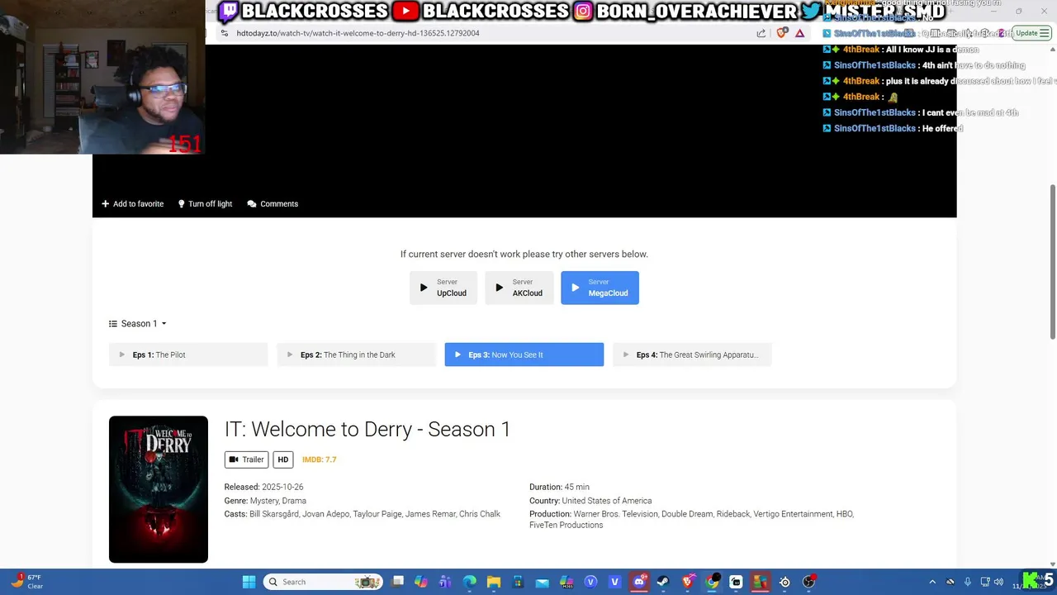The image size is (1057, 595).
Task: Open Steam from the taskbar
Action: point(662,582)
